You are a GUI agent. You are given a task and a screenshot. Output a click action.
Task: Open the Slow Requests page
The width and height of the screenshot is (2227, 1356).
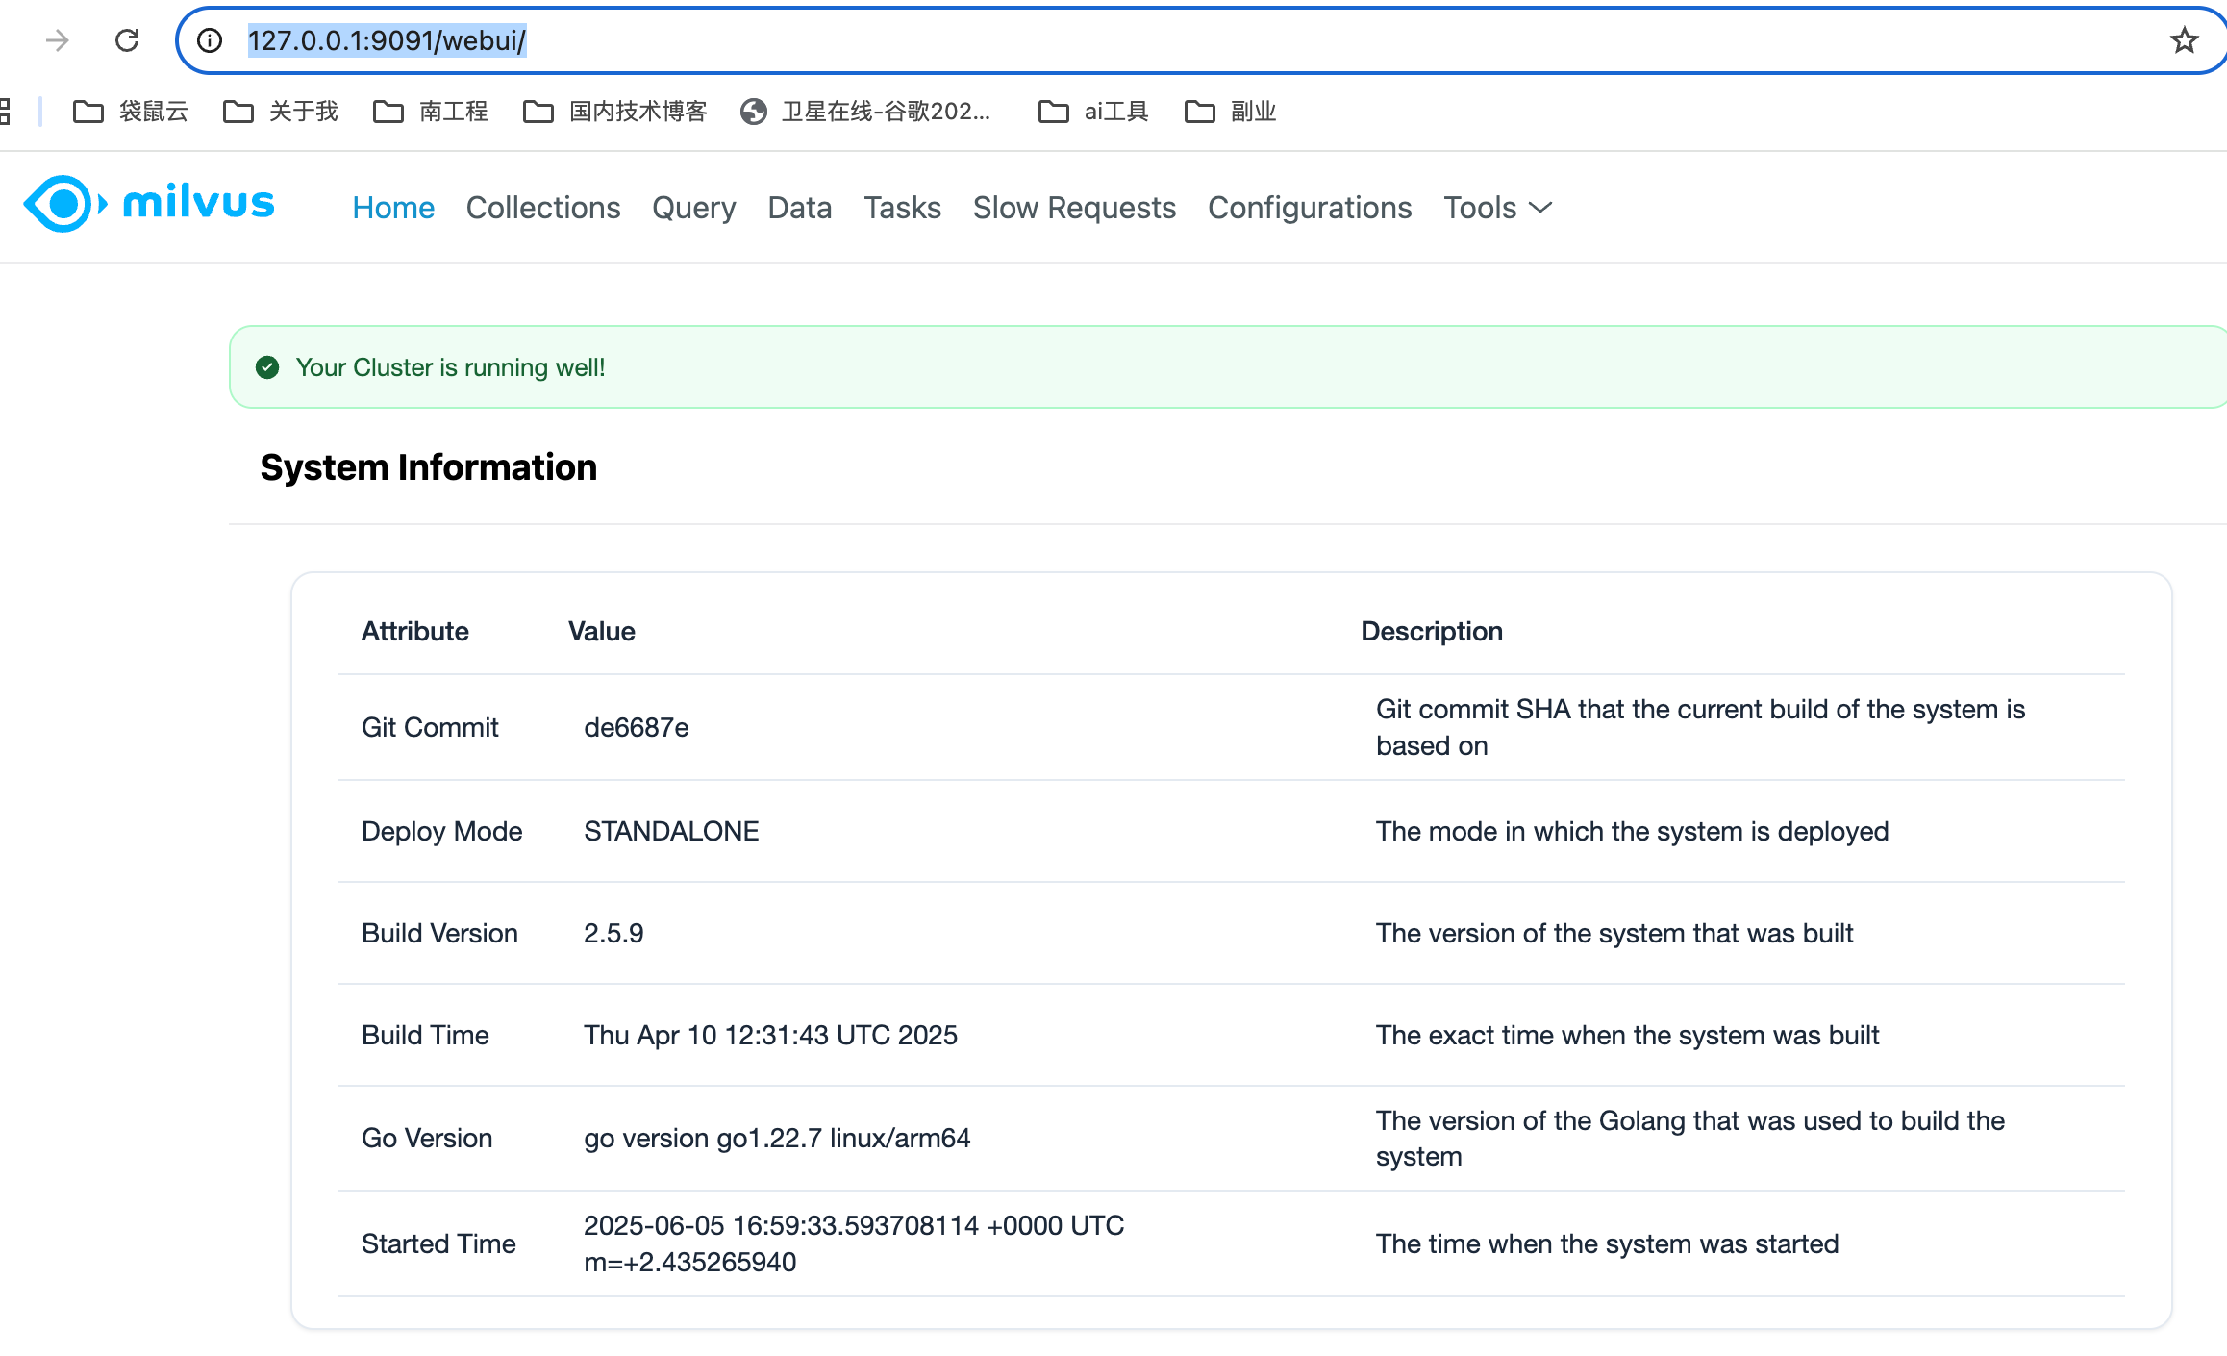[1074, 208]
